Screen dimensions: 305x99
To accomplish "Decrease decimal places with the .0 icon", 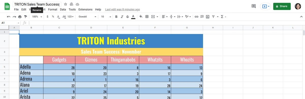I will pyautogui.click(x=58, y=17).
